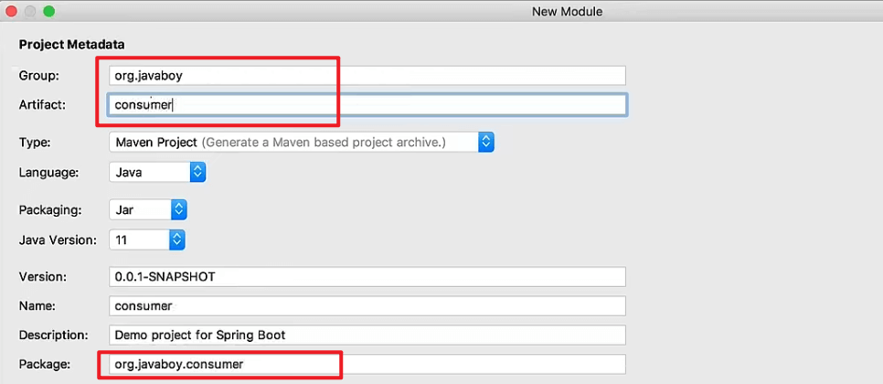This screenshot has height=384, width=883.
Task: Focus the Group field with org.javaboy
Action: click(367, 76)
